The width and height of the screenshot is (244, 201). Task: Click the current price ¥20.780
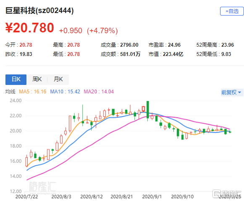pos(30,28)
